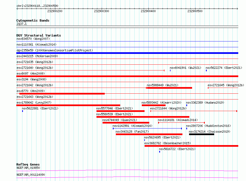Viewport: 246px width, 181px height.
Task: Open nsv5616722 (Ebert2021) variant label
Action: click(x=177, y=149)
